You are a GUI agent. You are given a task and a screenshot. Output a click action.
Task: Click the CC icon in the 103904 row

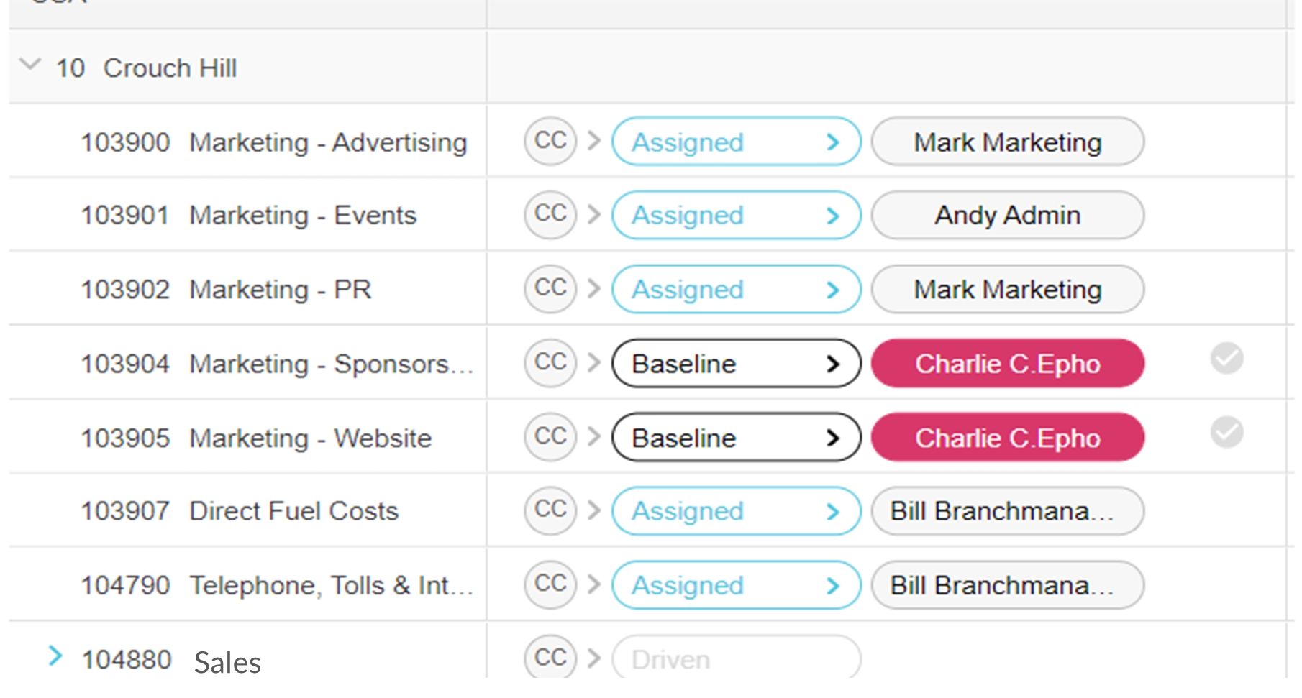[x=550, y=362]
